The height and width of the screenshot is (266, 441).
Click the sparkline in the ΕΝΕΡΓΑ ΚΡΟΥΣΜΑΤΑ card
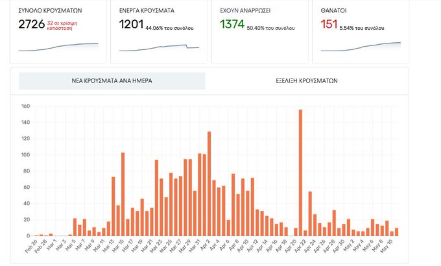pos(159,48)
